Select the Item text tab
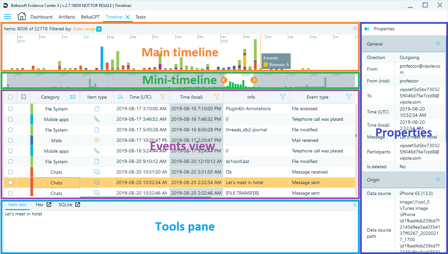 17,205
